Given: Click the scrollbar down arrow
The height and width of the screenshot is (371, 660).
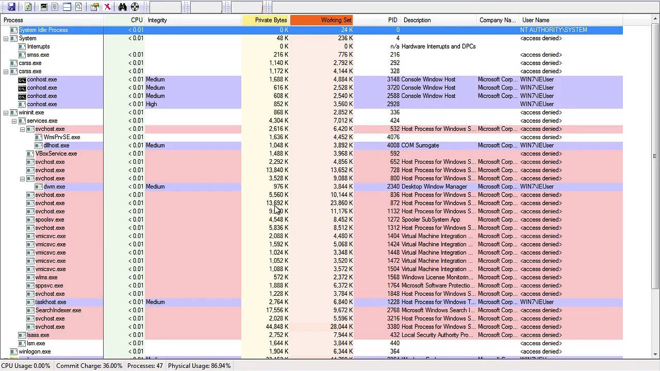Looking at the screenshot, I should tap(655, 354).
